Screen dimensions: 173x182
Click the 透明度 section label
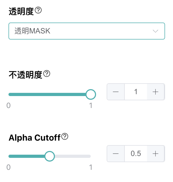[21, 11]
